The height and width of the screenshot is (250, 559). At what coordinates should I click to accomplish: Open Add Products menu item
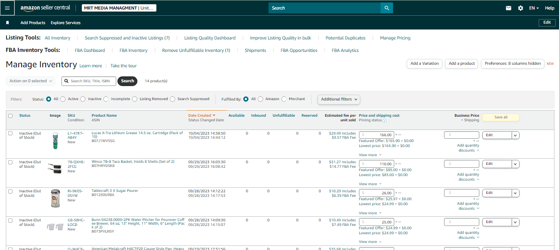point(33,23)
